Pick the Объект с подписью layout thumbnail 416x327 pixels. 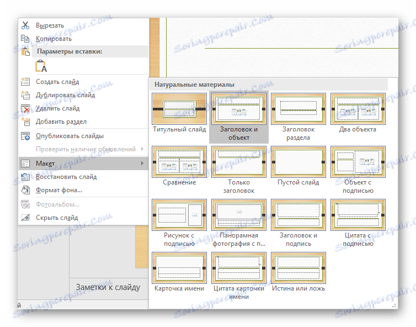(x=358, y=162)
